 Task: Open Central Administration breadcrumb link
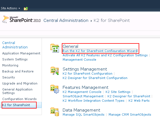[x=66, y=21]
